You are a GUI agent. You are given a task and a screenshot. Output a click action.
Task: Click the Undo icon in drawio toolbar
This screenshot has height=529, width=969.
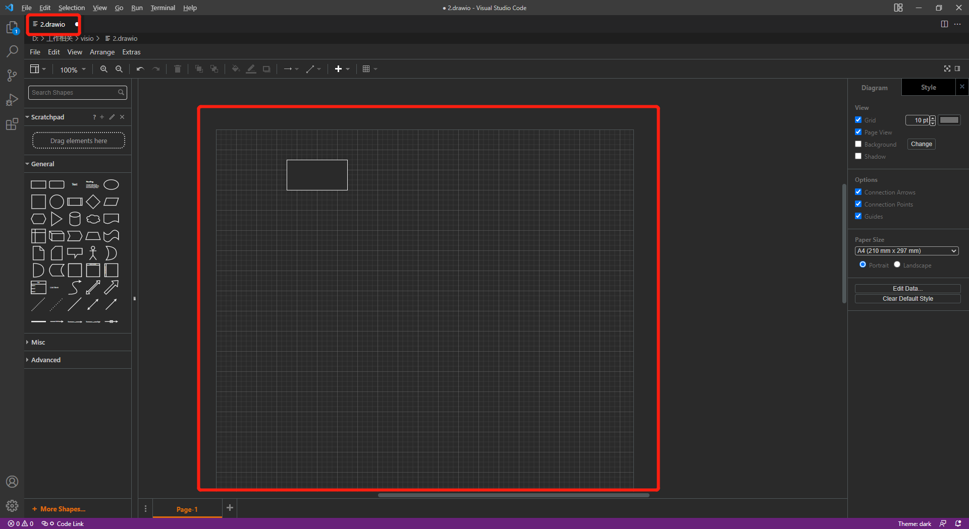[x=140, y=69]
